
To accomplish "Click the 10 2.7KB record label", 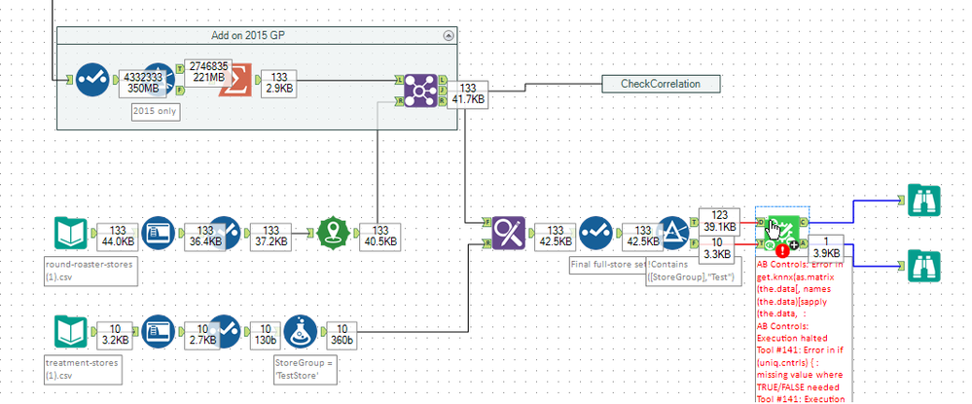I will click(203, 335).
